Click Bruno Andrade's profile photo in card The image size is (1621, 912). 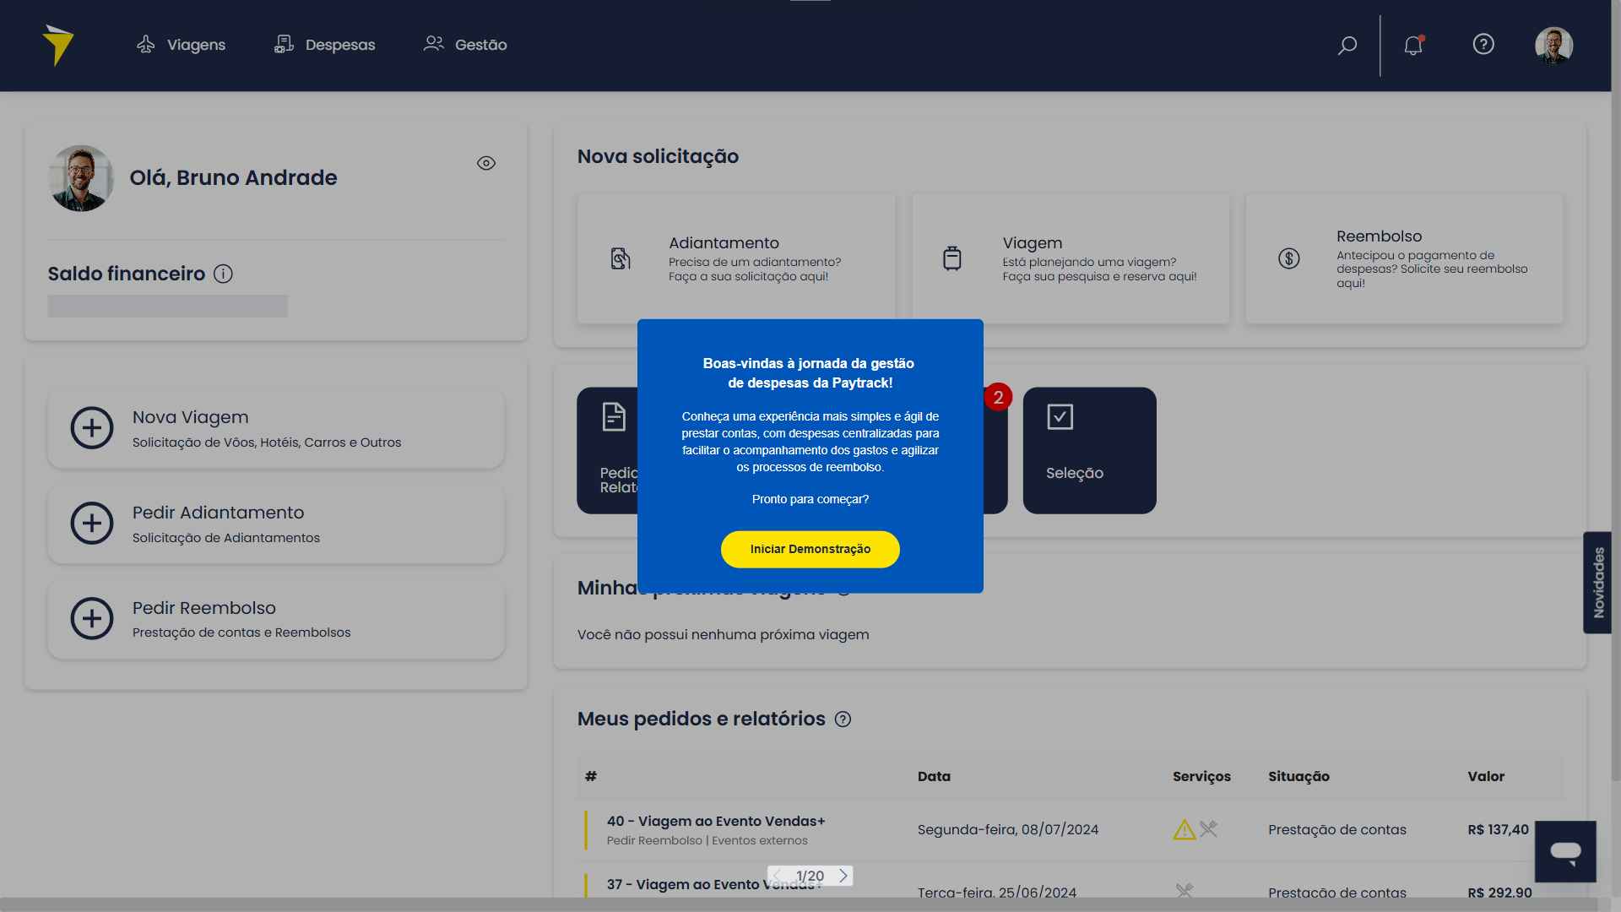click(x=81, y=178)
